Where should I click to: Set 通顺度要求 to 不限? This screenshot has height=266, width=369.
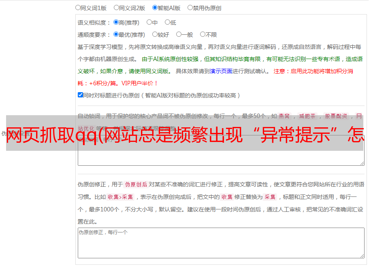click(x=203, y=34)
